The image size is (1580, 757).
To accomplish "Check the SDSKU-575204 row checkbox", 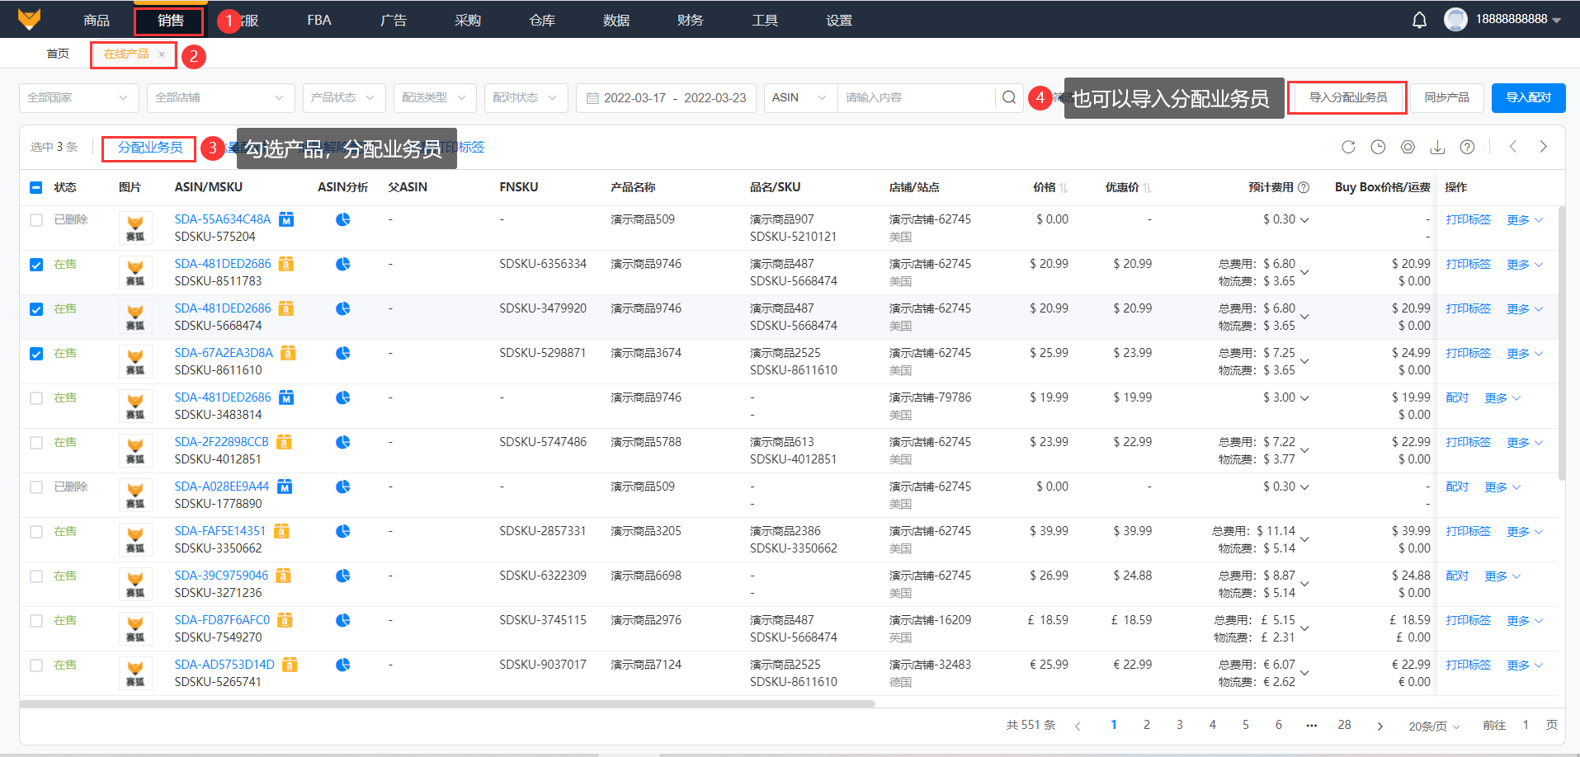I will click(36, 220).
